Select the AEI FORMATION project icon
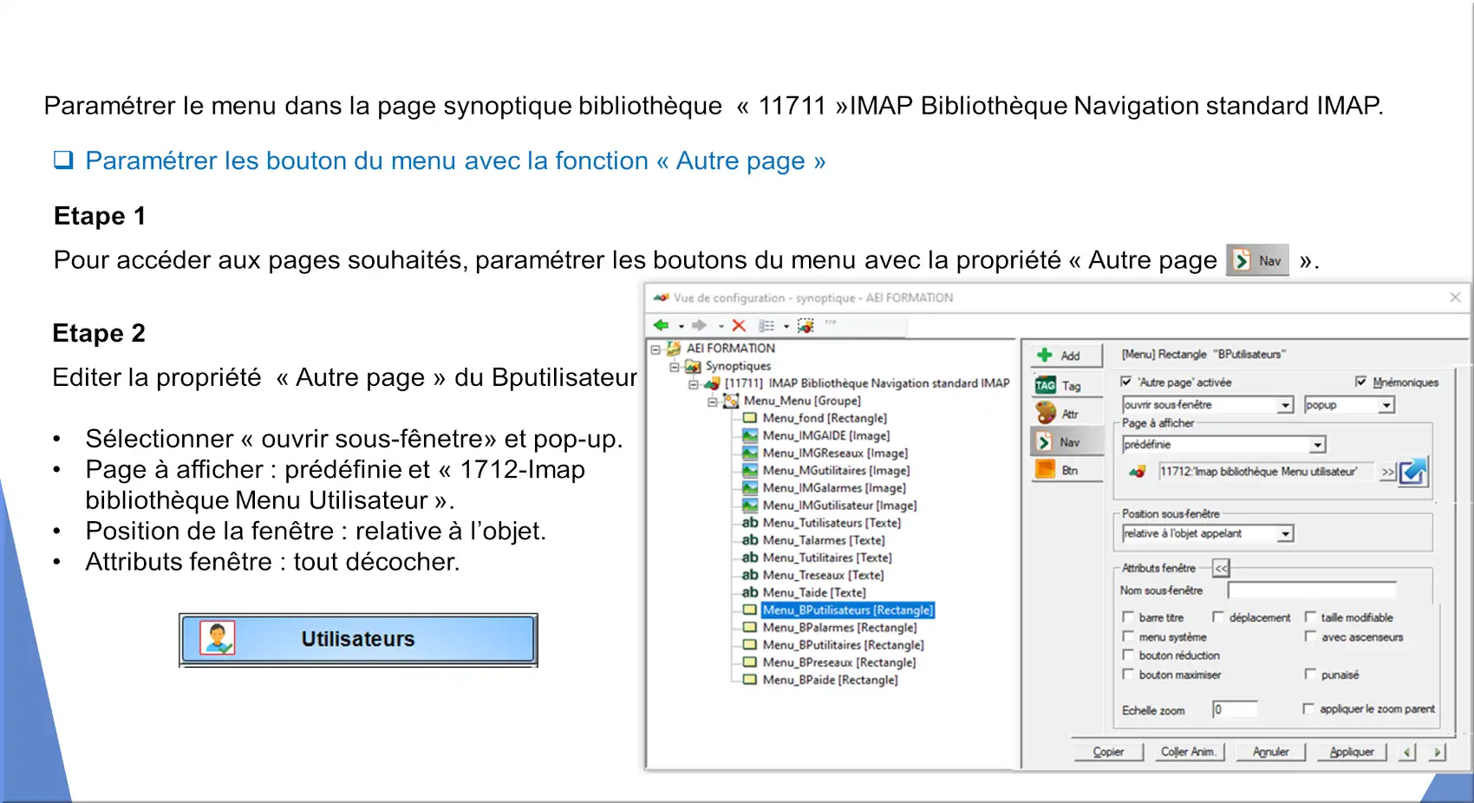Viewport: 1474px width, 803px height. point(674,349)
